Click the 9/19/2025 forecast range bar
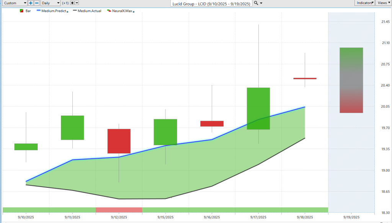 click(x=351, y=80)
